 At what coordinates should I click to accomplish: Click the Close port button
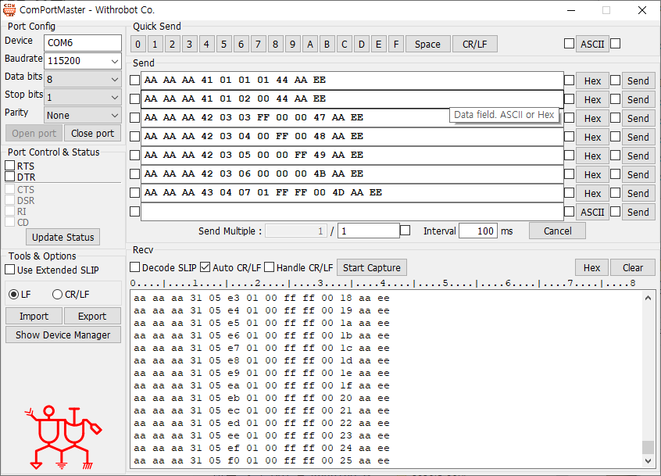92,133
